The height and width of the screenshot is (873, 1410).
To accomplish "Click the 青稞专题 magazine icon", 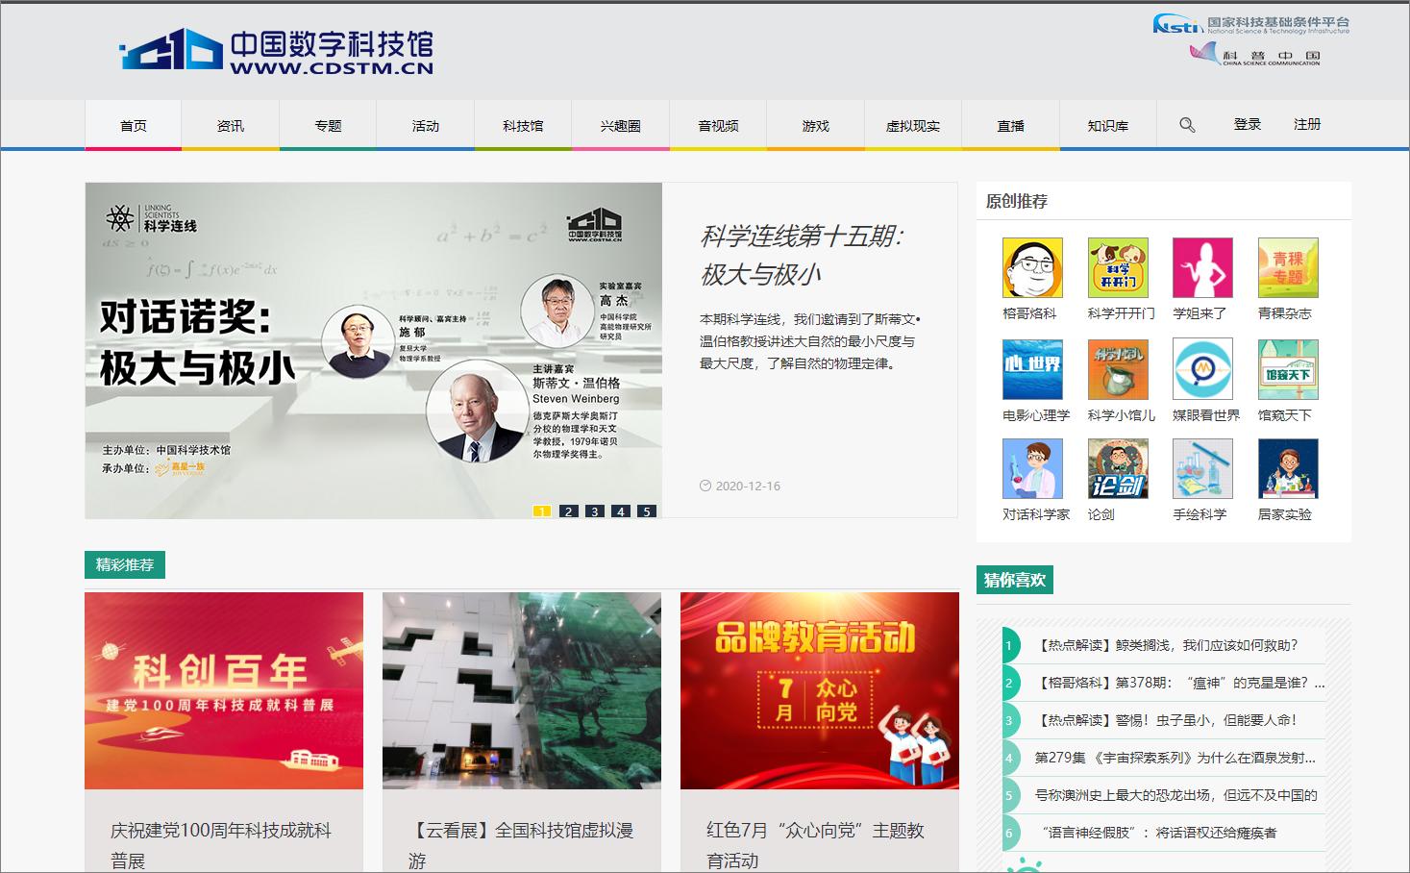I will (x=1287, y=267).
